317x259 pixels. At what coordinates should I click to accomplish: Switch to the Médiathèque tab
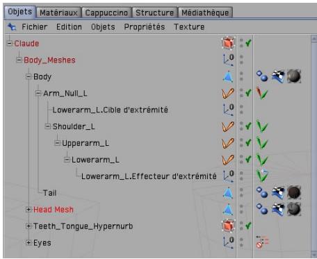(x=205, y=12)
